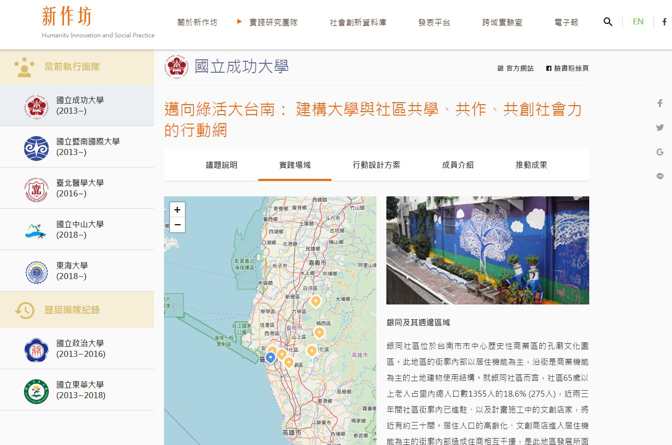This screenshot has width=672, height=445.
Task: Switch to the 成員介紹 tab
Action: click(x=458, y=165)
